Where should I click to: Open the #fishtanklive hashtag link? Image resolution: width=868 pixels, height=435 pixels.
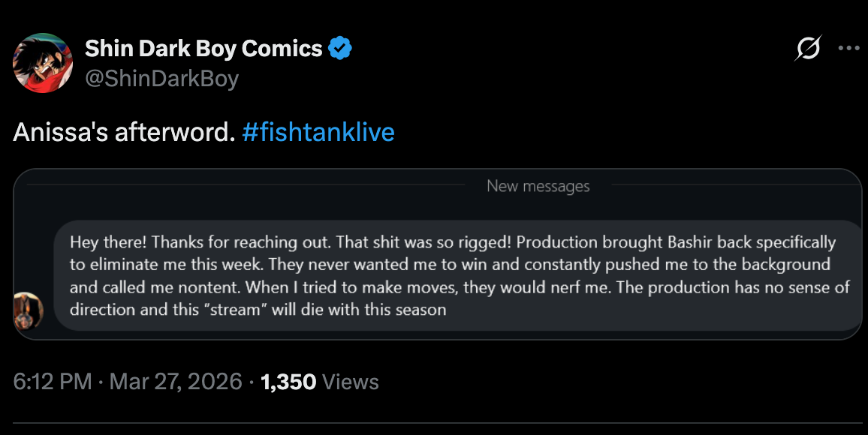click(318, 132)
